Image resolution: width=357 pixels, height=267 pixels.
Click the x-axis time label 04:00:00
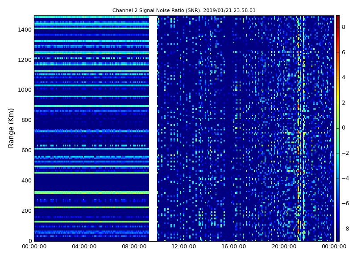coord(84,247)
